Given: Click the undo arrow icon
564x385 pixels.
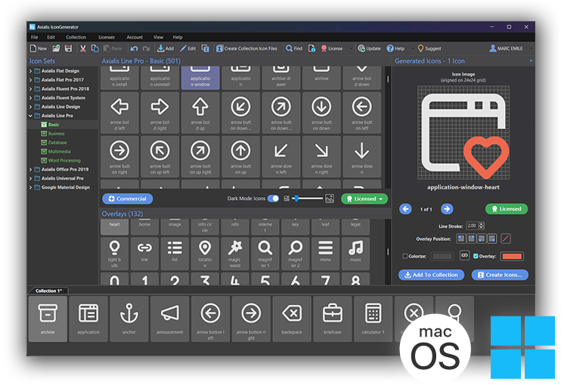Looking at the screenshot, I should click(x=134, y=48).
